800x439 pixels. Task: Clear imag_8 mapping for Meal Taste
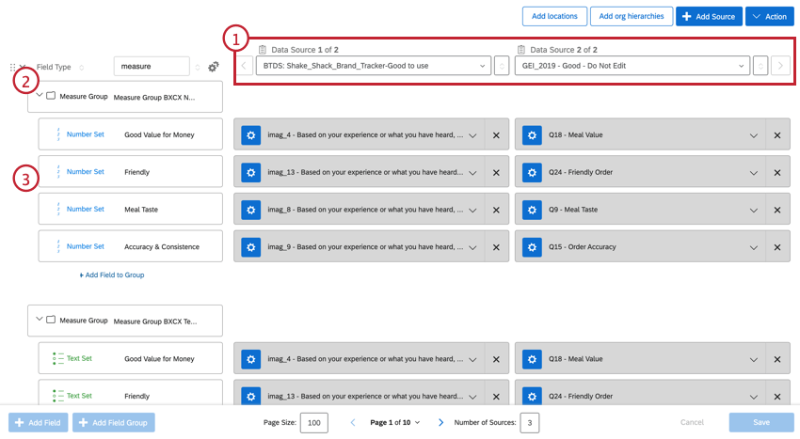(496, 210)
